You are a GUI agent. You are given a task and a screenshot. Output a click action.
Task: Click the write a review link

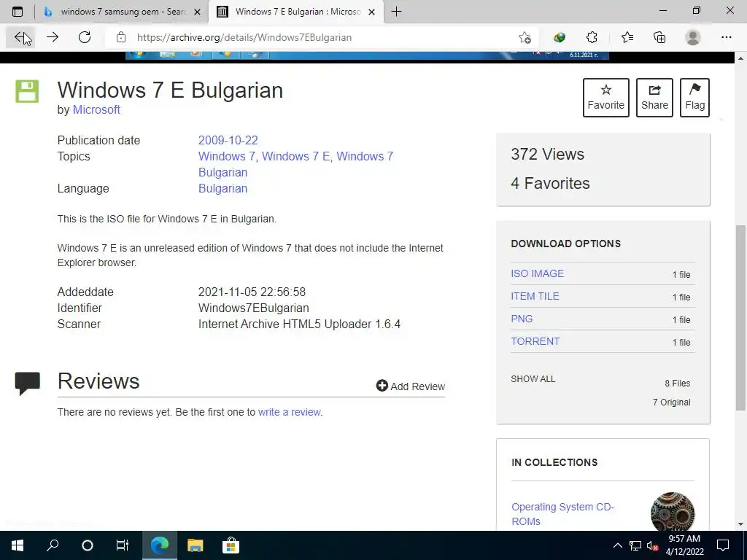[x=290, y=412]
